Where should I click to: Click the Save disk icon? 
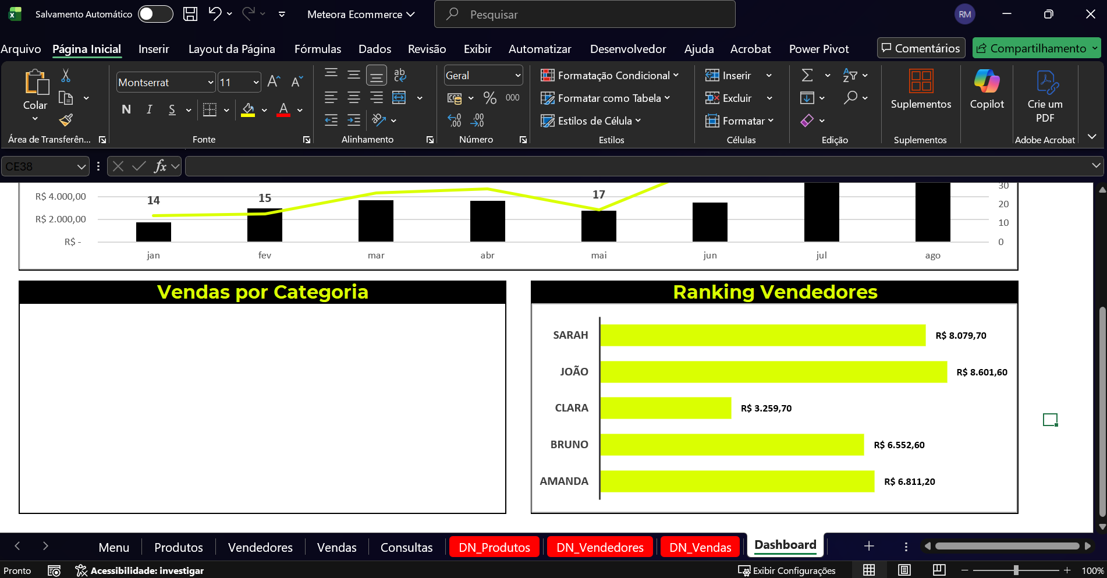coord(190,14)
